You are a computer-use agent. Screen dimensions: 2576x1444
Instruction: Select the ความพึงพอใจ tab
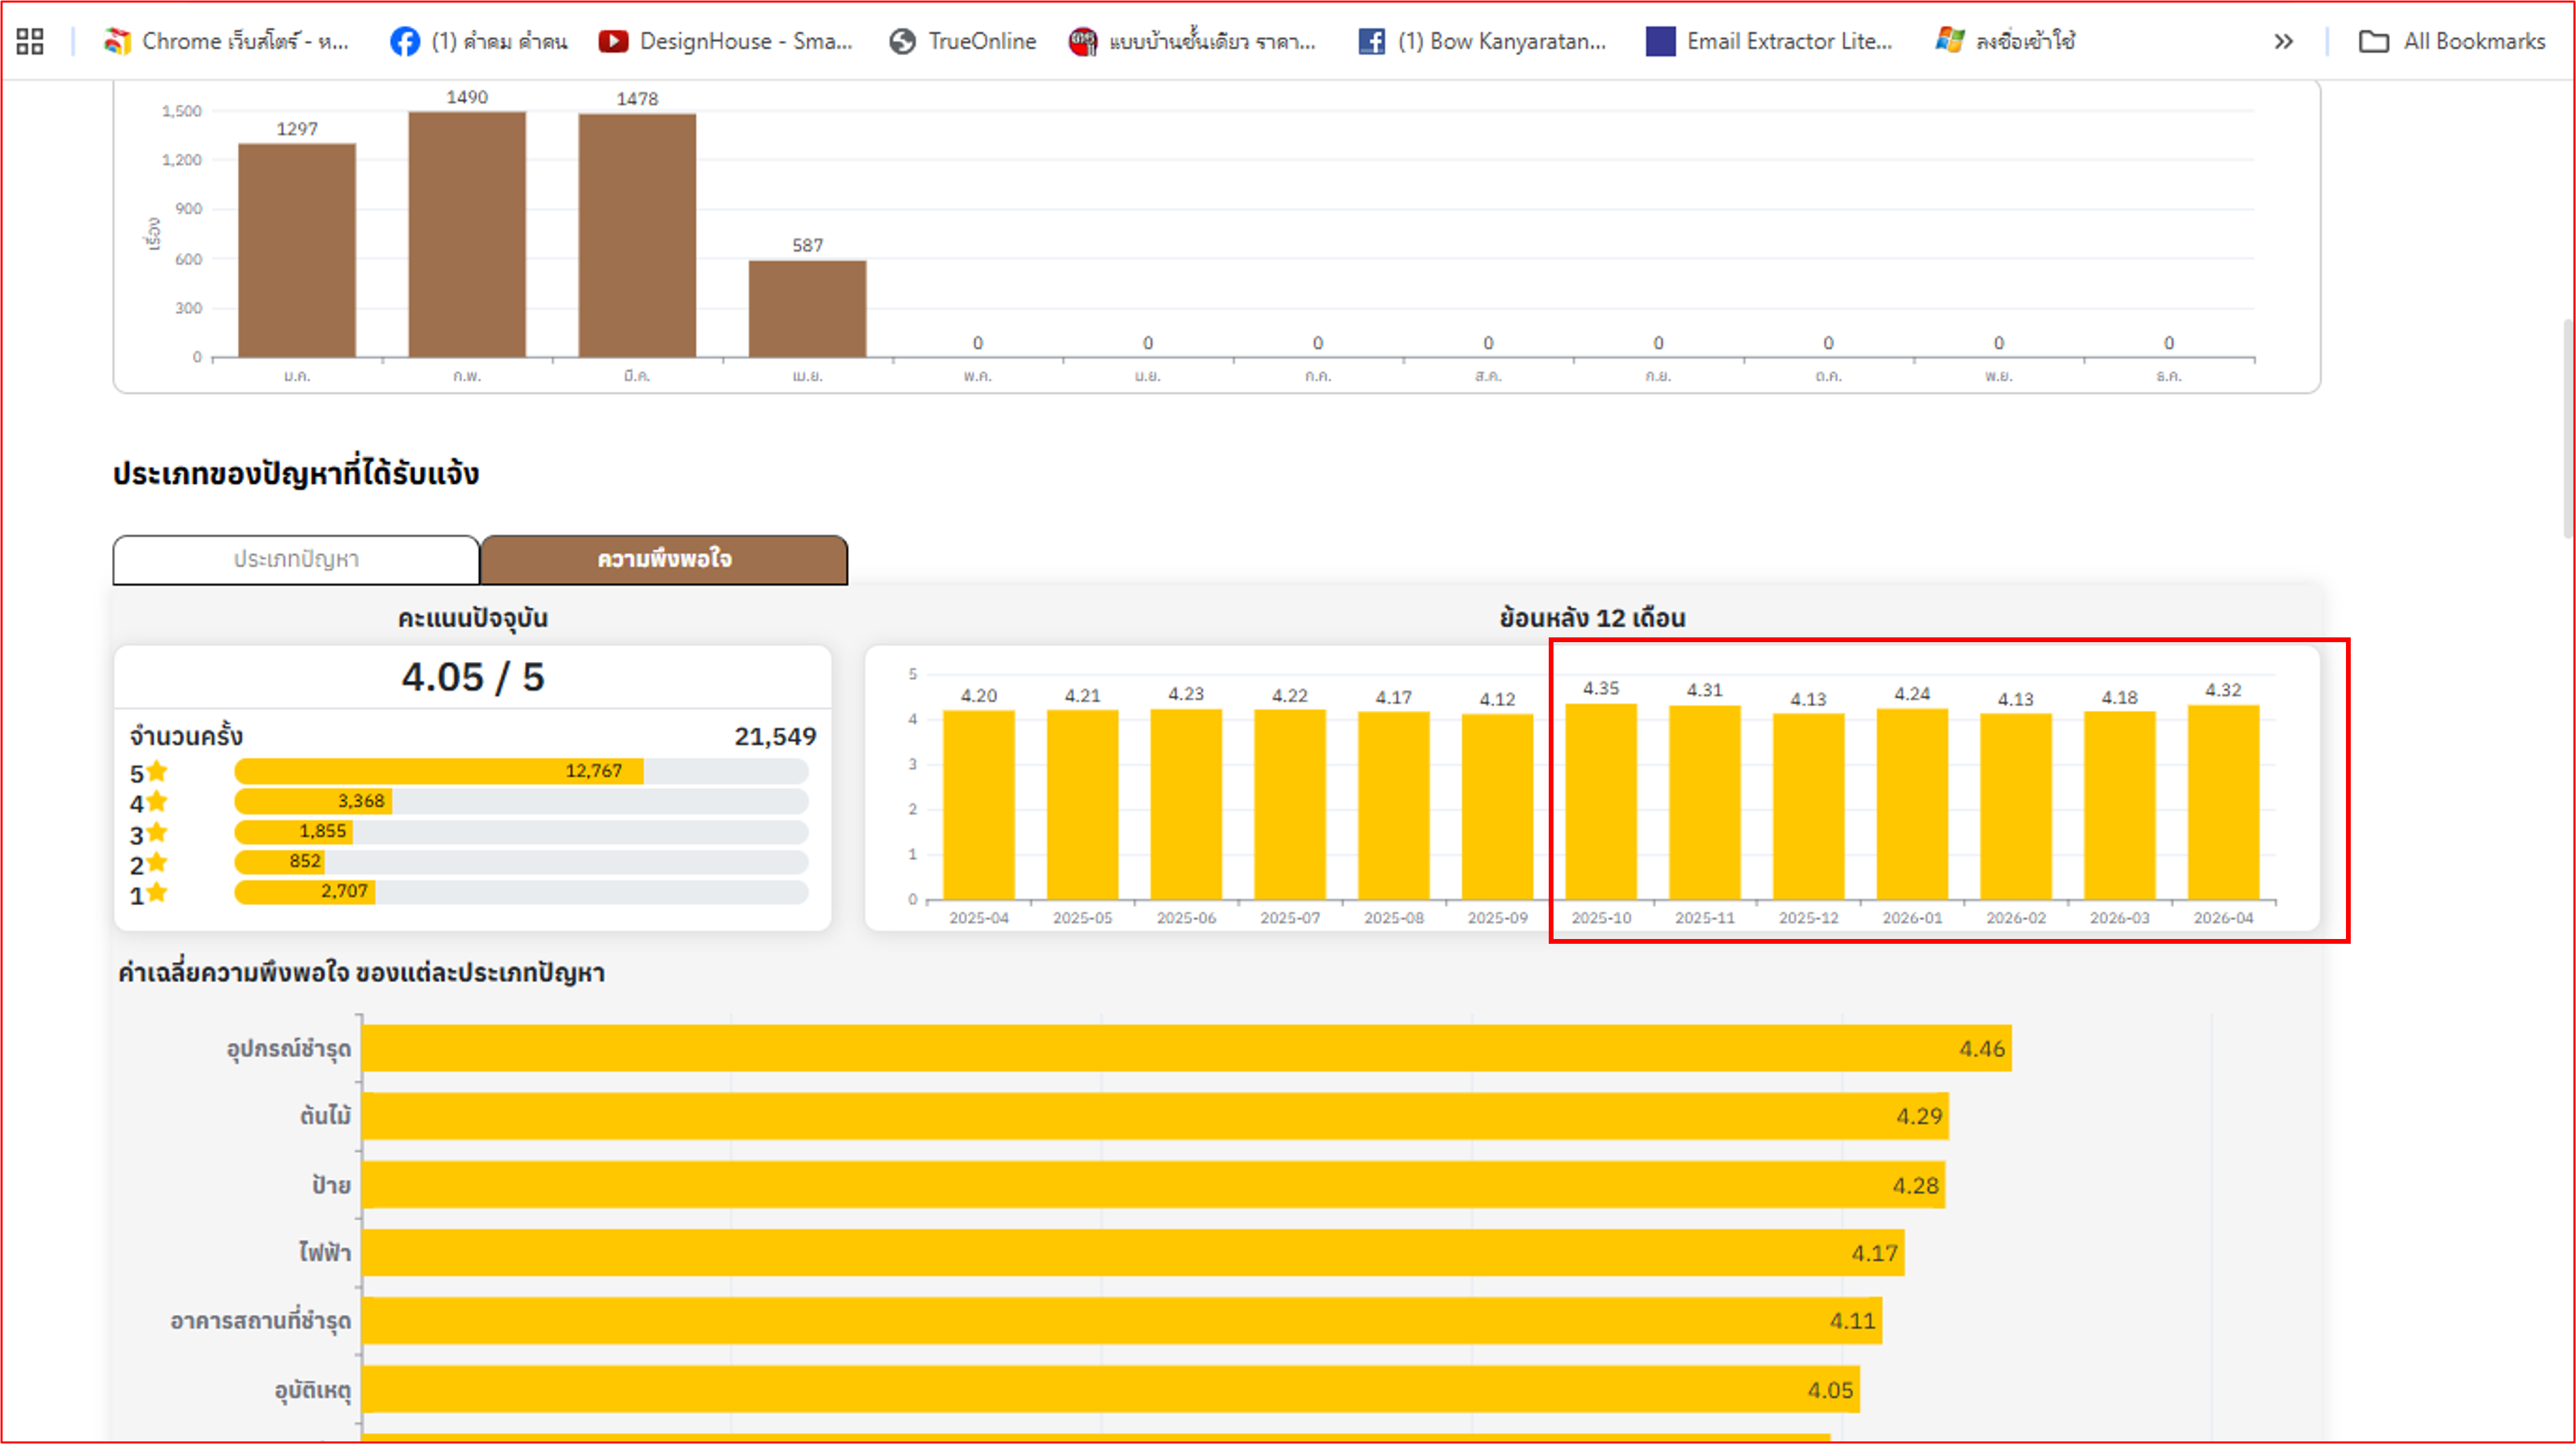tap(664, 559)
